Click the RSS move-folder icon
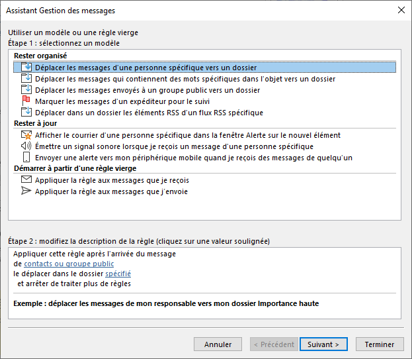 [x=26, y=112]
